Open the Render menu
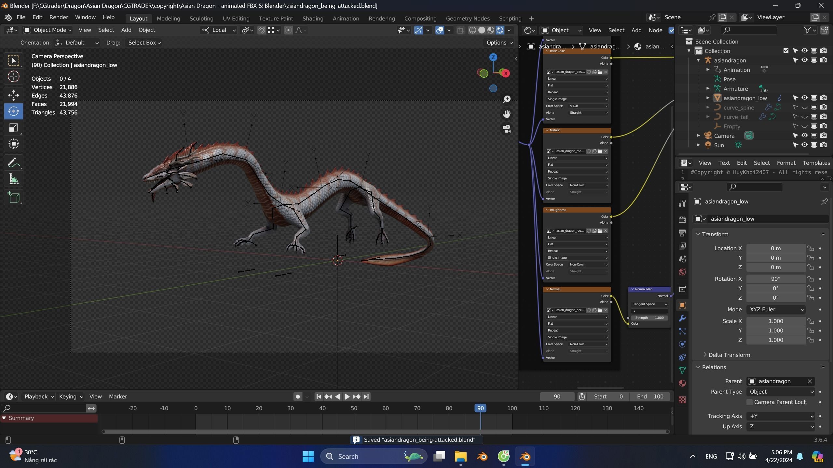 pos(59,18)
